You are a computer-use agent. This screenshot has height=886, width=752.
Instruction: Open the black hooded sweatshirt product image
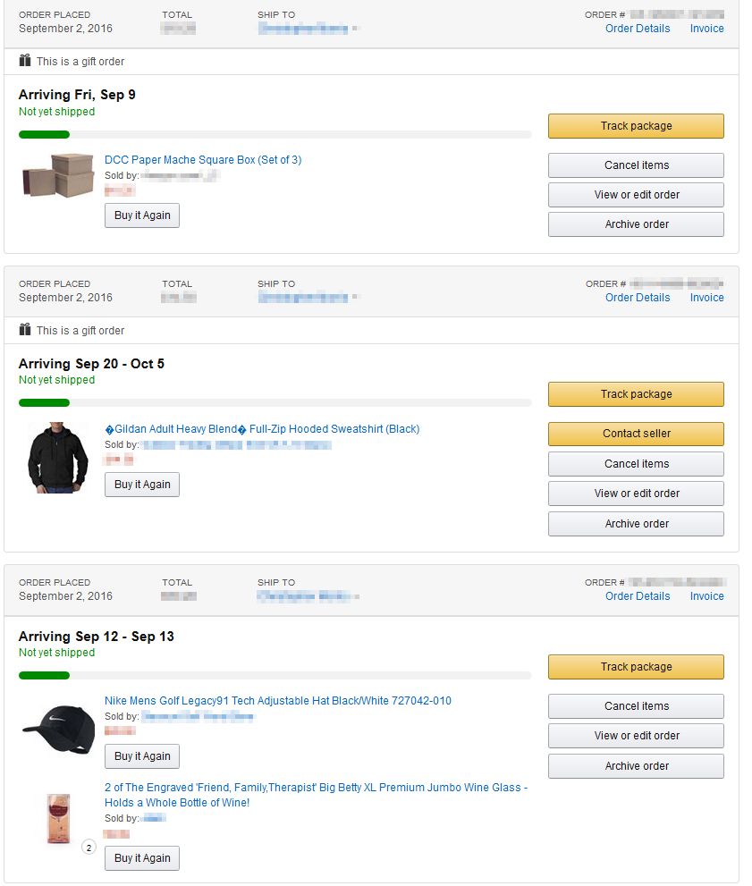coord(59,457)
